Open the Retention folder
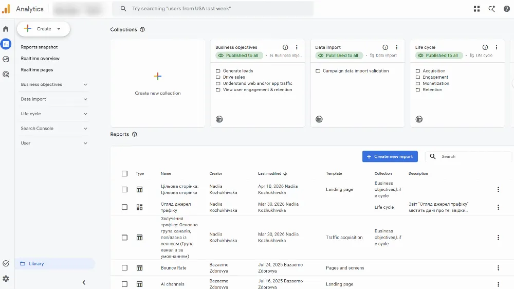Image resolution: width=514 pixels, height=289 pixels. (x=429, y=89)
